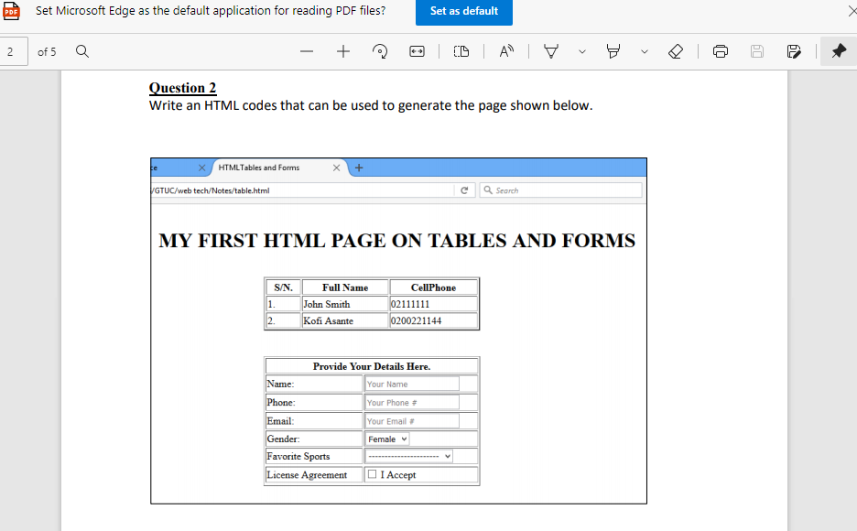Zoom in with the plus icon
This screenshot has width=857, height=531.
click(x=343, y=52)
